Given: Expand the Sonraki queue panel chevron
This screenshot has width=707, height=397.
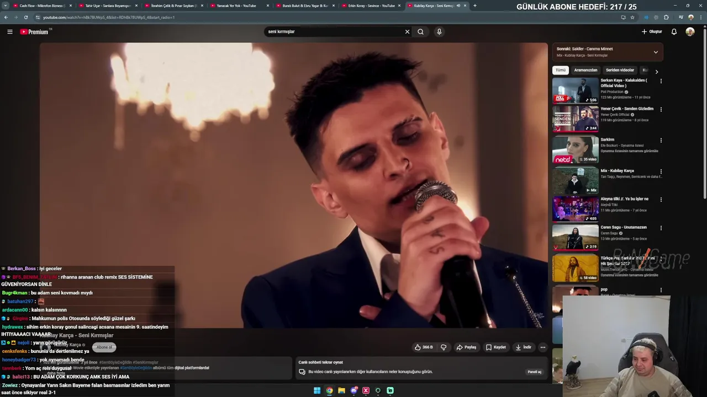Looking at the screenshot, I should click(x=656, y=52).
